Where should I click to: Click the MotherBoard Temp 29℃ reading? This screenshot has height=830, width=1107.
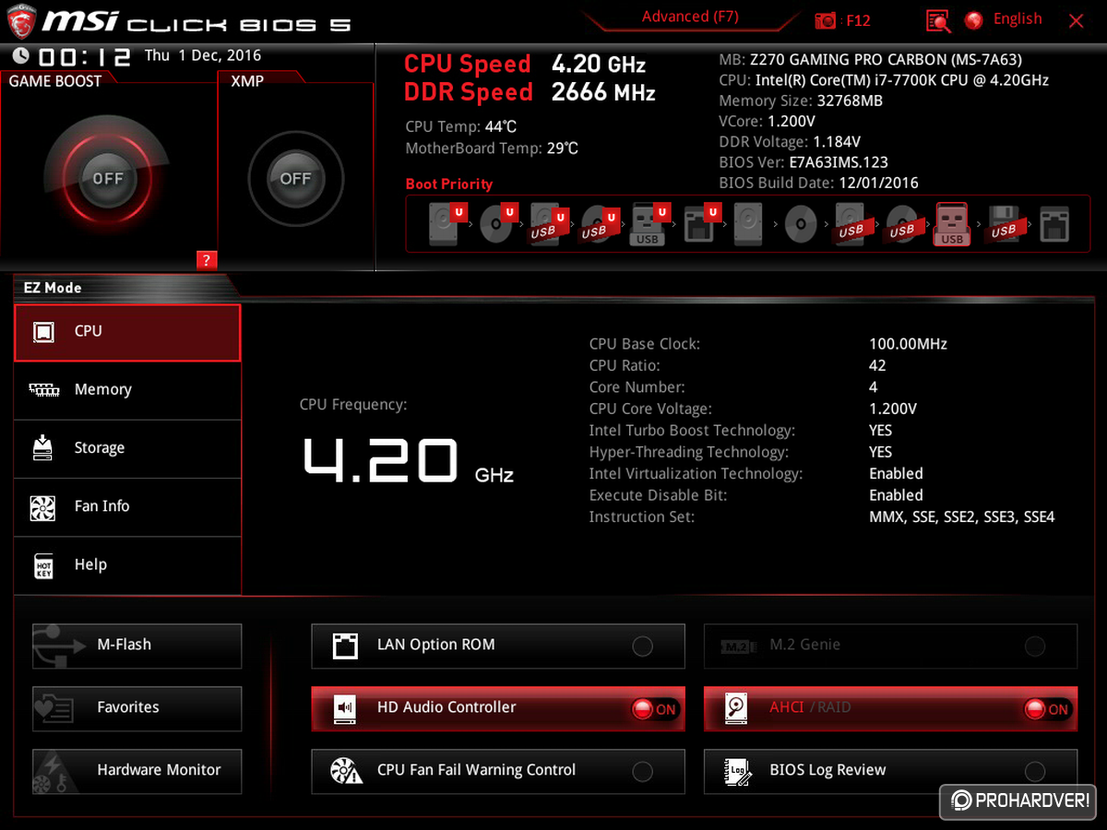[492, 148]
